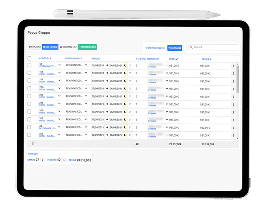Click the moon nights icon in room 214 row
264x206 pixels.
point(125,104)
